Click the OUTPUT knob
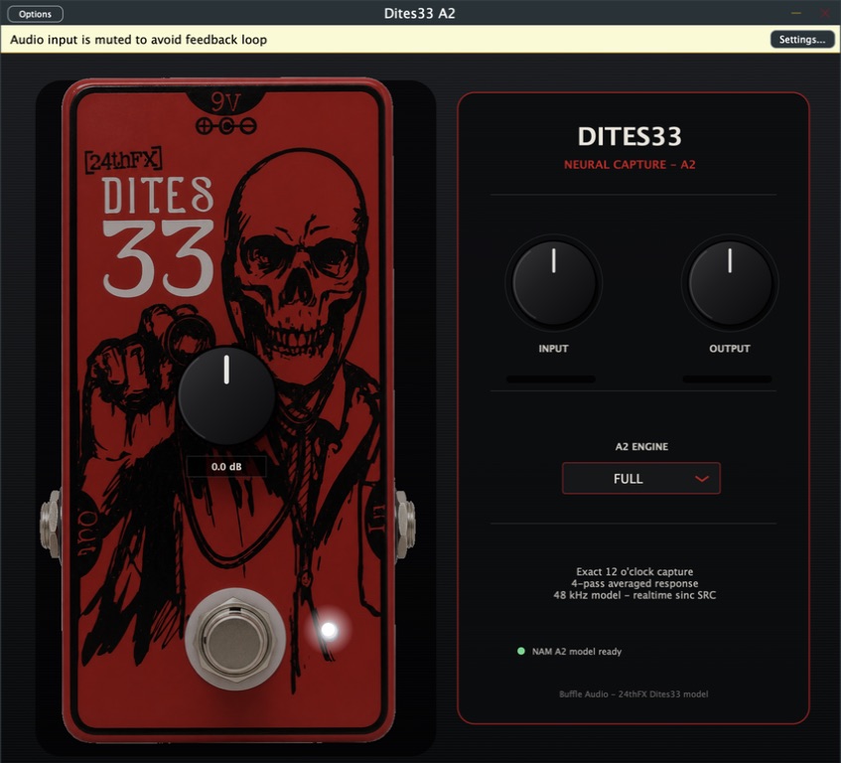 click(730, 283)
